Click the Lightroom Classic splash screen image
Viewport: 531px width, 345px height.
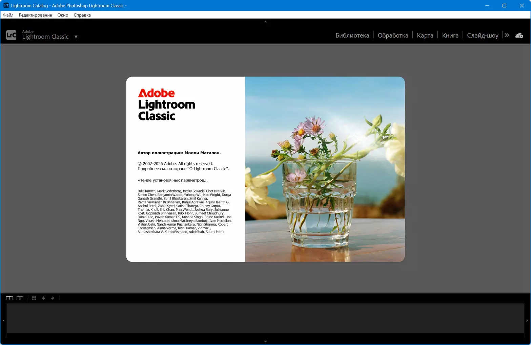pos(325,169)
